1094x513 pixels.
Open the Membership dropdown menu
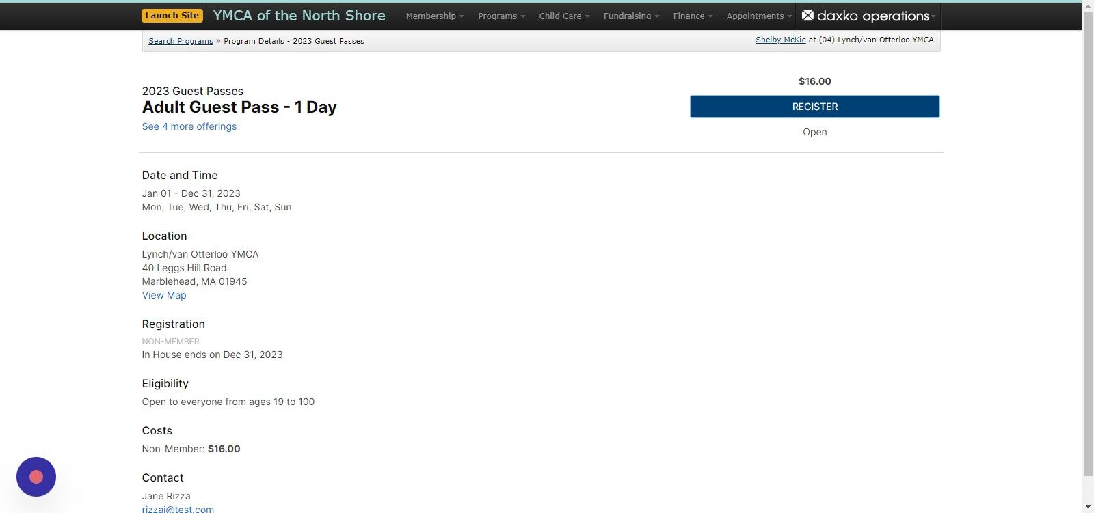[x=435, y=16]
